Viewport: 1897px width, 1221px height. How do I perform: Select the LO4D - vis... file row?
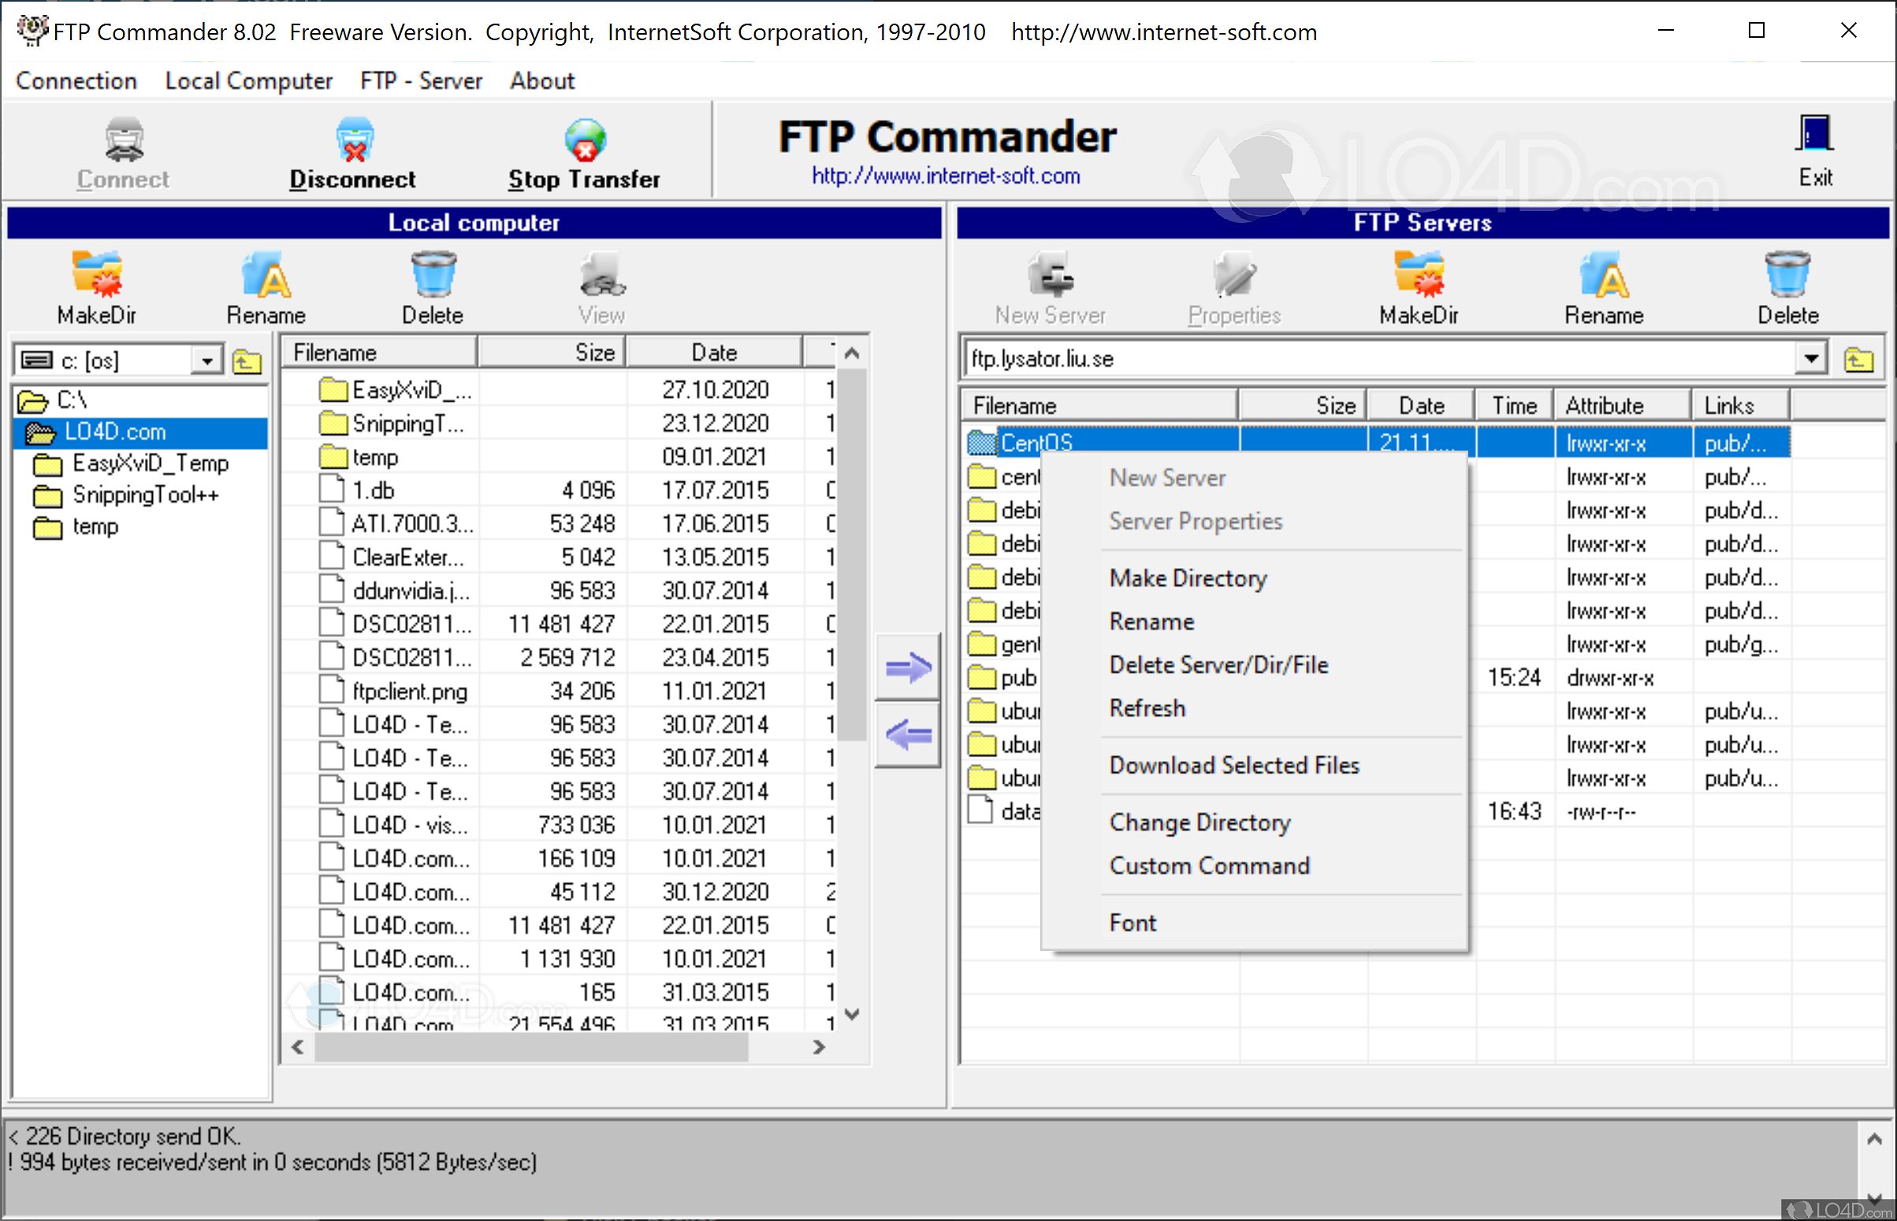coord(559,825)
